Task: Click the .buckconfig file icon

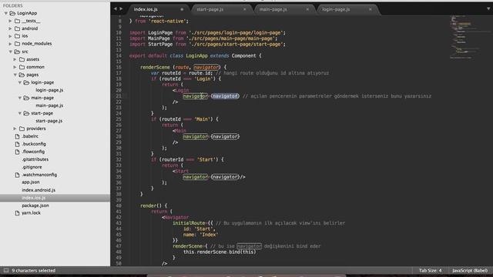Action: 17,144
